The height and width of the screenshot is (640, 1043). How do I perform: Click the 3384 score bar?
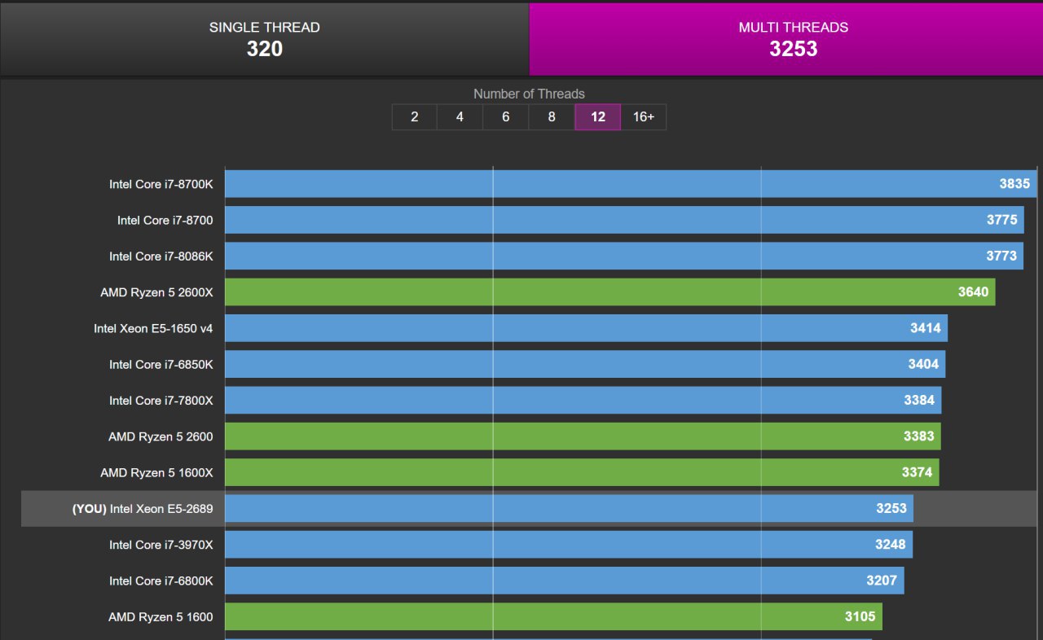pos(583,400)
